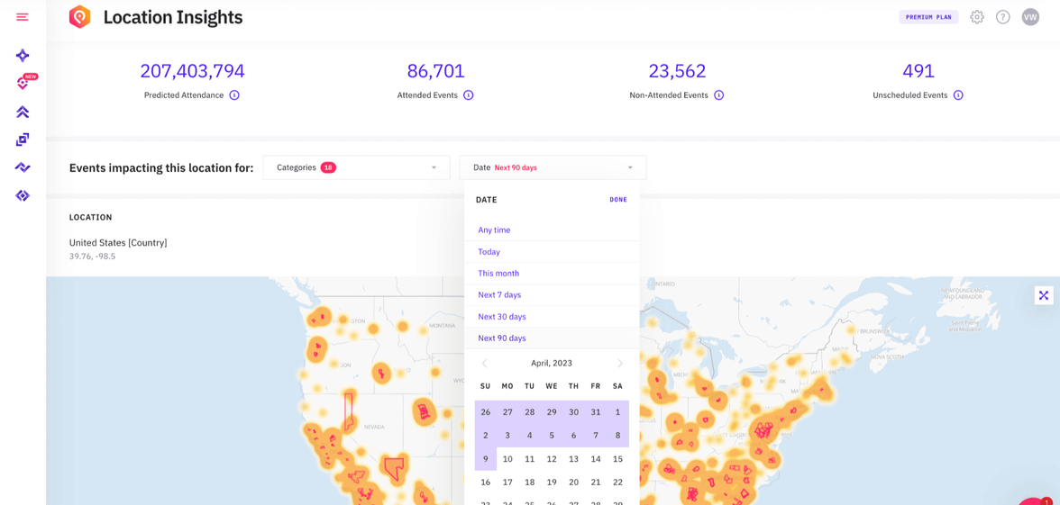The image size is (1060, 505).
Task: Open the hamburger menu in sidebar
Action: 23,17
